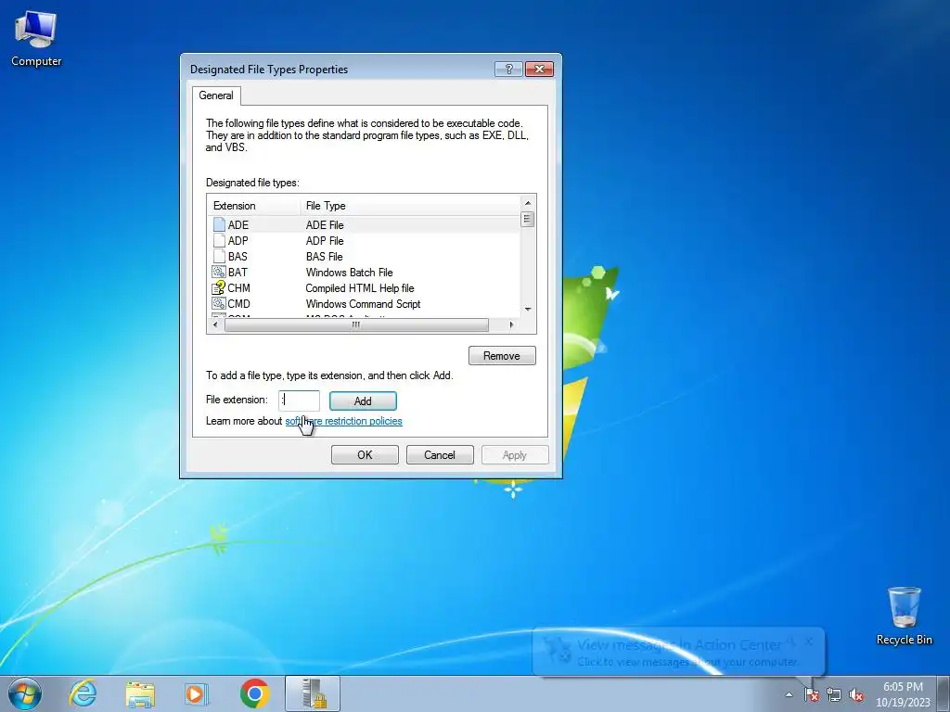Select the ADP file icon
950x712 pixels.
coord(219,240)
